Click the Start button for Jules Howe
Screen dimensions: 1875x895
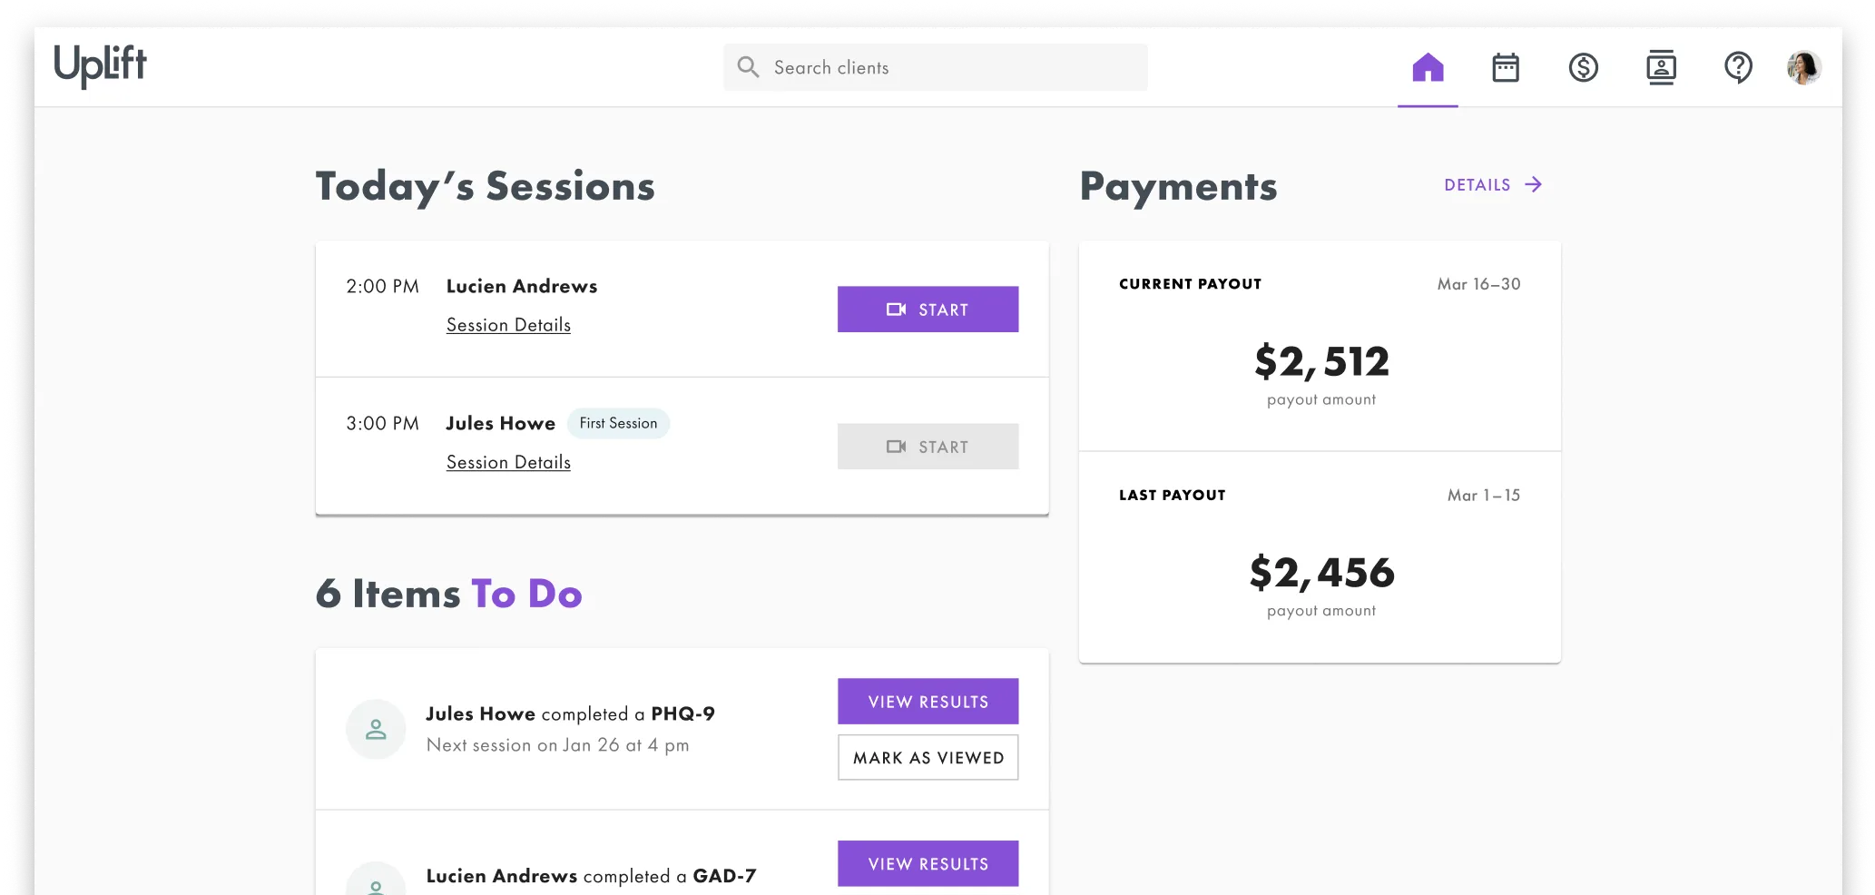(x=928, y=447)
